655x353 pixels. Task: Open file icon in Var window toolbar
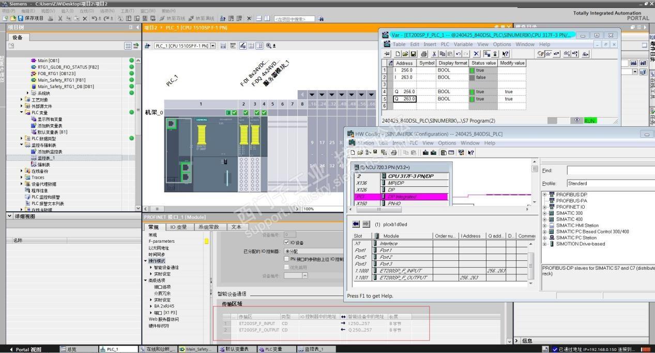coord(405,54)
